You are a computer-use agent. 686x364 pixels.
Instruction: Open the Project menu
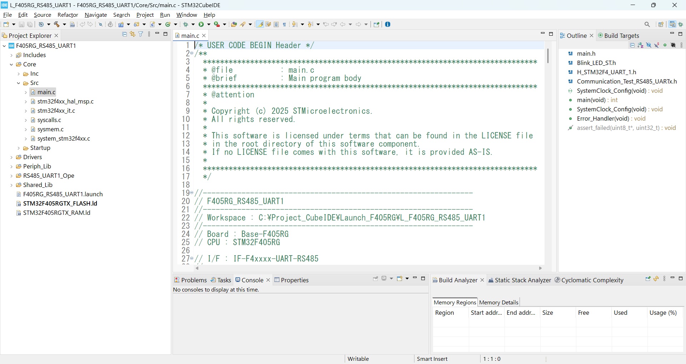point(145,15)
